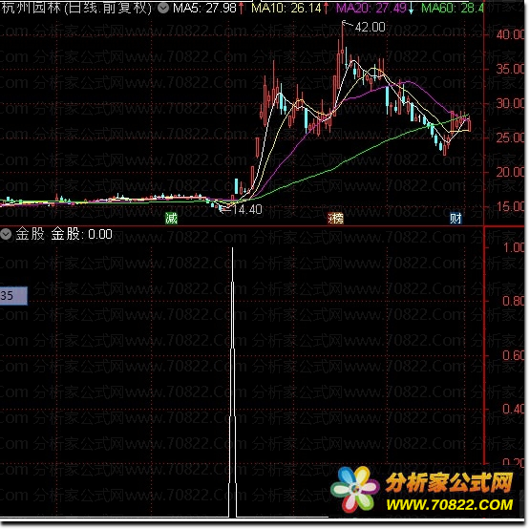530x529 pixels.
Task: Click the WWW.70822.COM link
Action: (450, 505)
